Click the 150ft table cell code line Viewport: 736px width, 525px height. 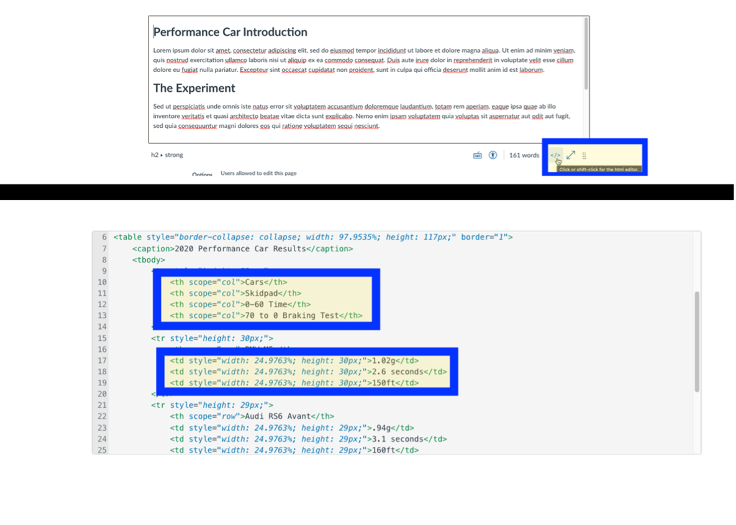coord(294,383)
